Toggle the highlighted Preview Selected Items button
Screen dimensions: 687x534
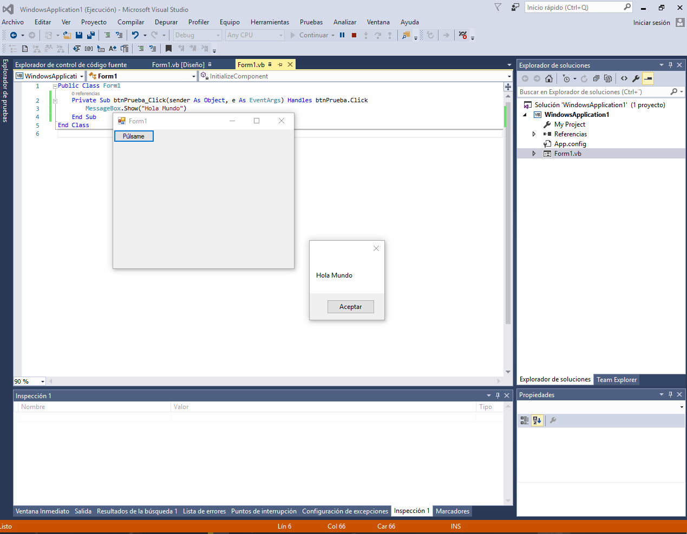648,78
